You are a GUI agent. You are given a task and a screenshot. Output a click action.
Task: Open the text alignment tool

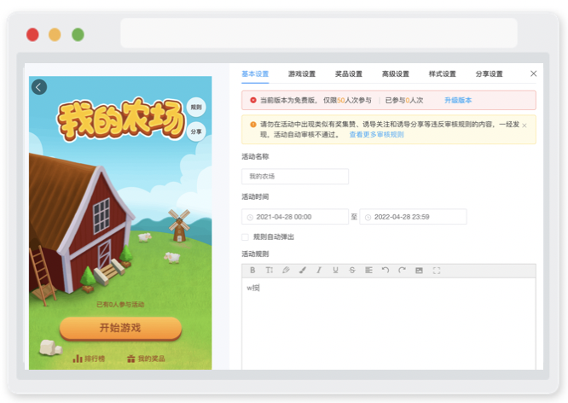[x=368, y=271]
